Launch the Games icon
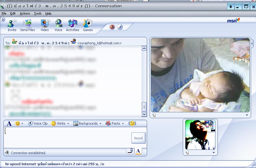Image resolution: width=256 pixels, height=168 pixels. [88, 25]
